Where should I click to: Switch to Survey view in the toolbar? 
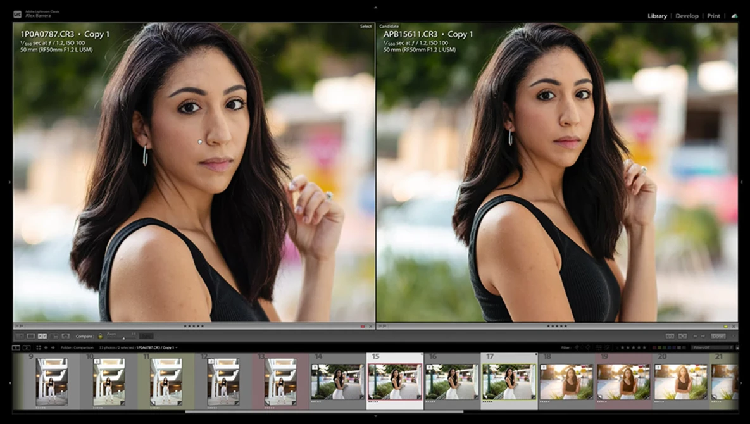(x=54, y=336)
